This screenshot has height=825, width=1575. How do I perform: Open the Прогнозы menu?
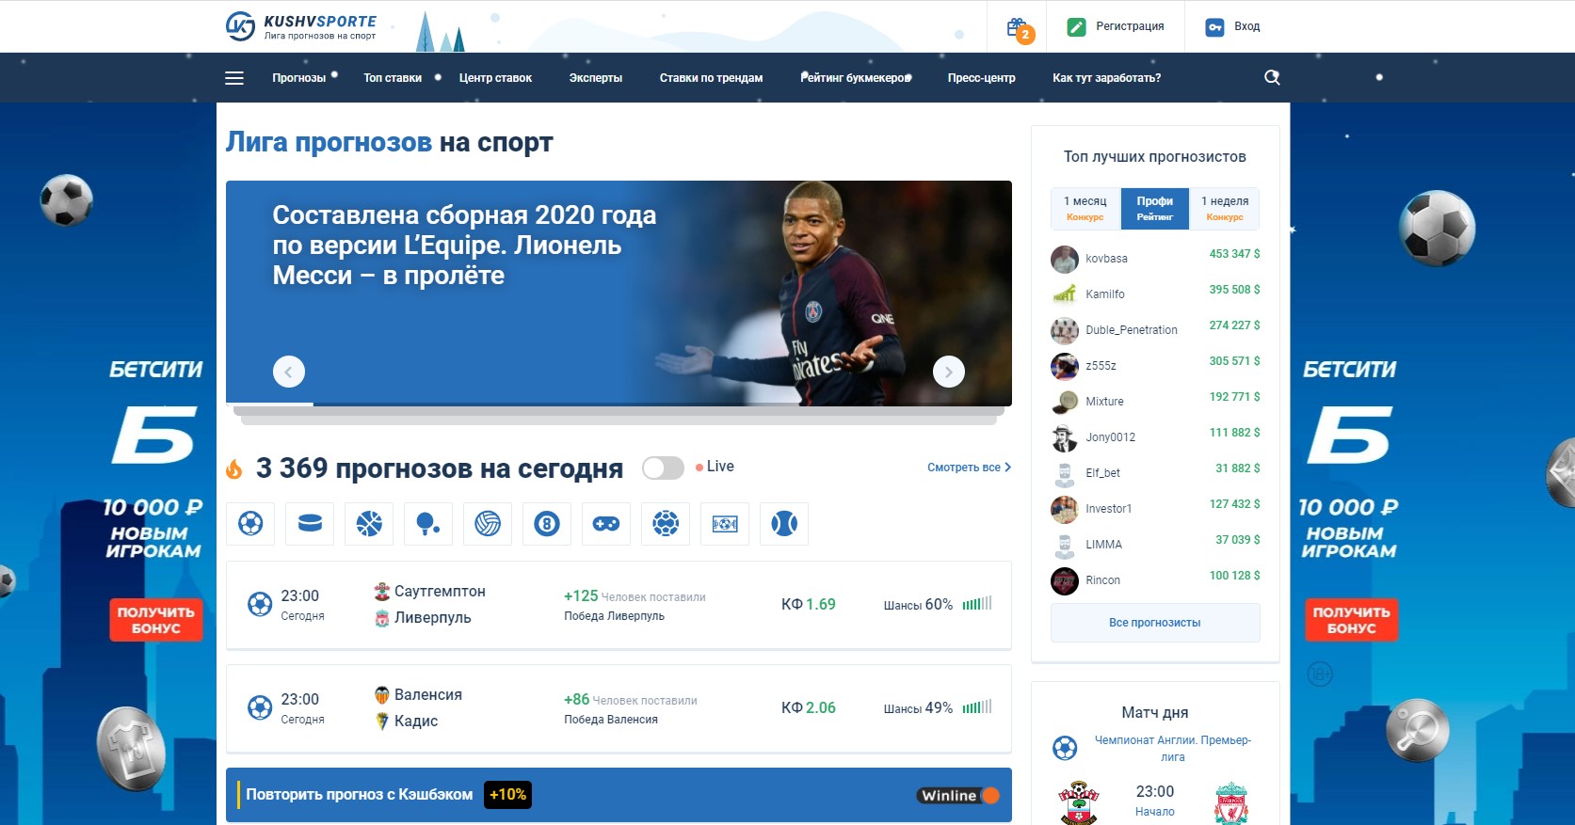299,78
